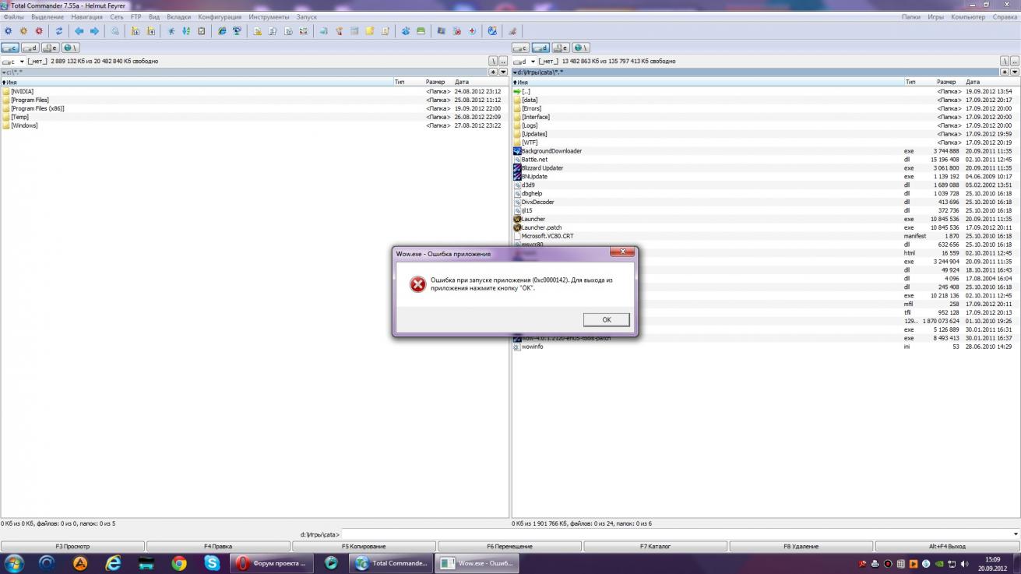Switch left panel to drive d
Screen dimensions: 1021x574
pos(30,48)
